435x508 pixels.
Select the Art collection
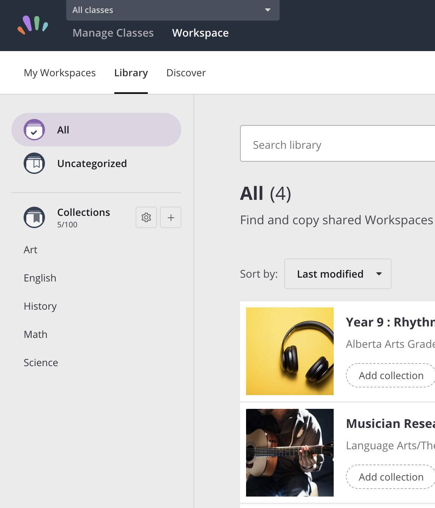(30, 250)
